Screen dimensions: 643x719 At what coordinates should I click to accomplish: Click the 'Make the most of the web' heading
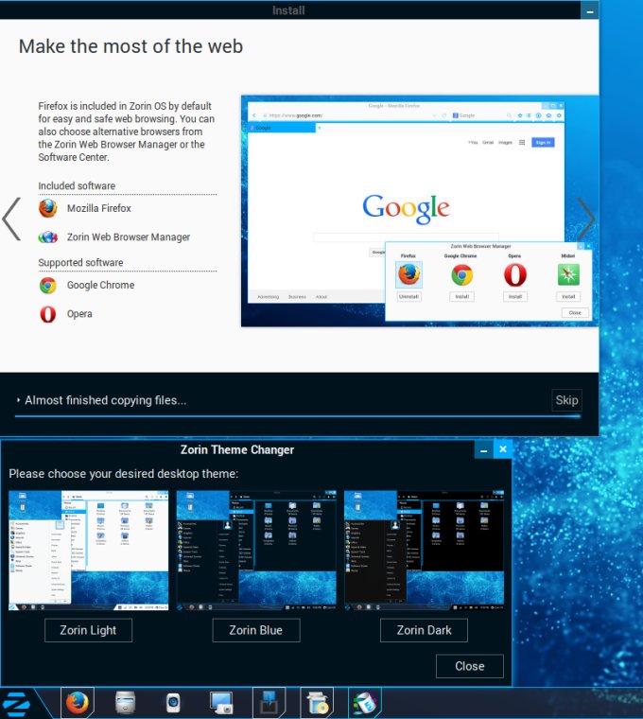click(x=131, y=46)
